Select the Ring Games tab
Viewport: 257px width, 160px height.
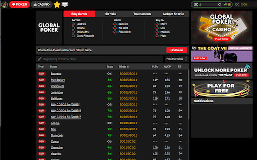(x=79, y=14)
